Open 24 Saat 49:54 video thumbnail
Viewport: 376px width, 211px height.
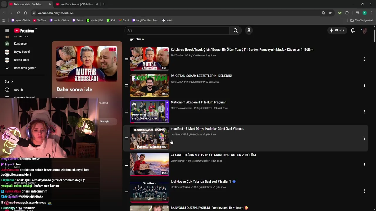click(150, 164)
